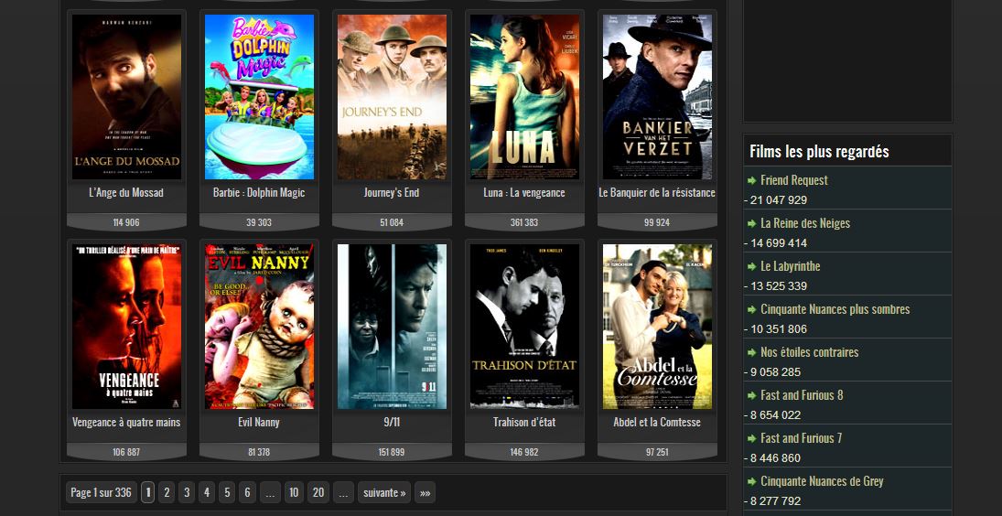Open L'Ange du Mossad poster
The height and width of the screenshot is (516, 1002).
point(126,96)
